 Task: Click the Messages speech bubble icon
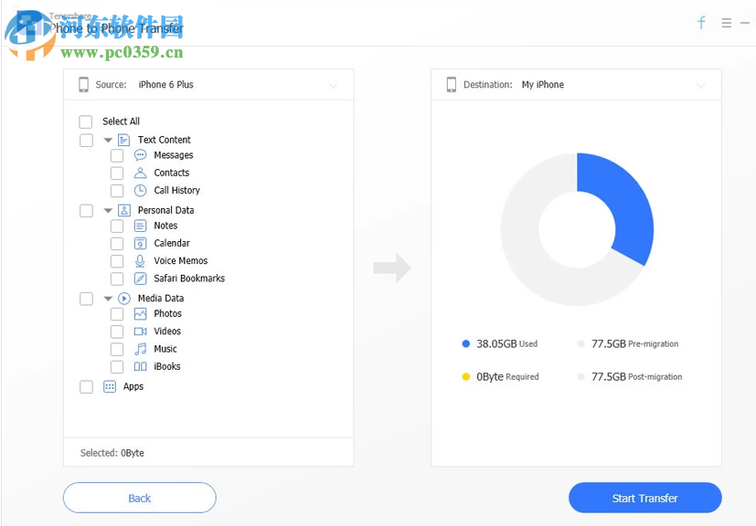140,155
